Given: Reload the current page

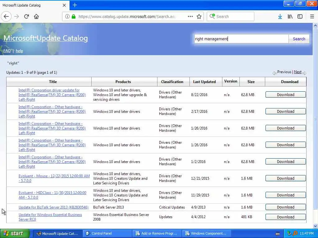Looking at the screenshot, I should [x=26, y=17].
